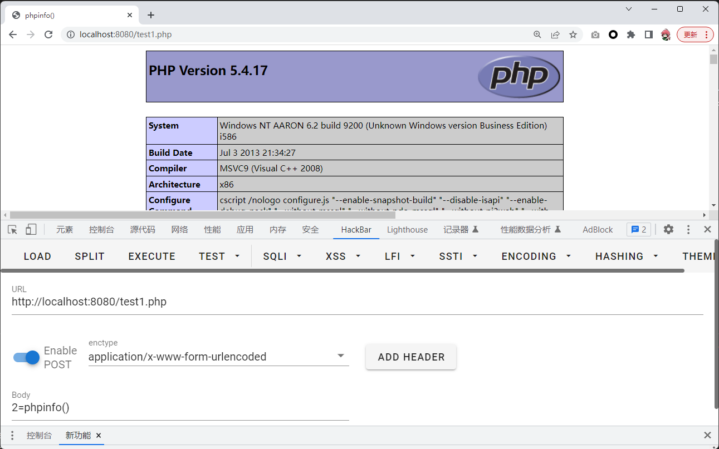Switch to the Lighthouse tab
This screenshot has height=449, width=719.
pyautogui.click(x=407, y=230)
